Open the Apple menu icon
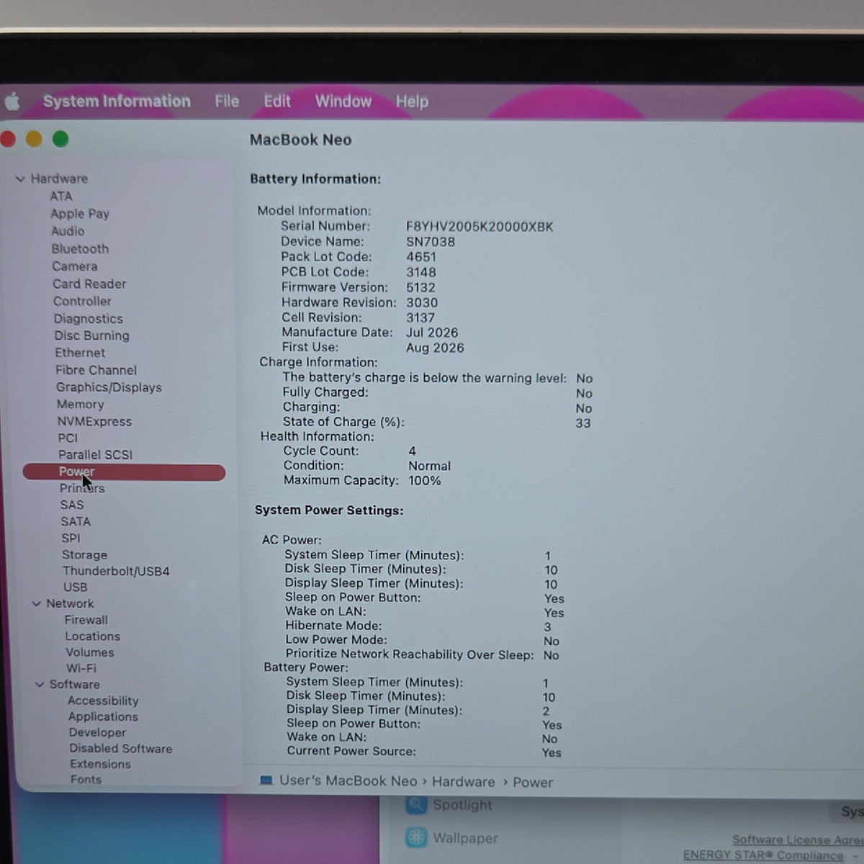 click(x=12, y=102)
